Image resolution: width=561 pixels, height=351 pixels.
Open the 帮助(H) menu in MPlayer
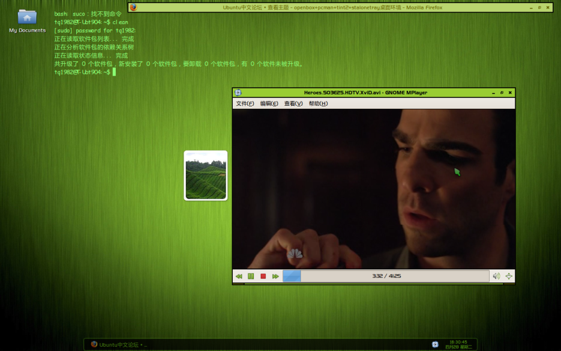click(x=318, y=103)
